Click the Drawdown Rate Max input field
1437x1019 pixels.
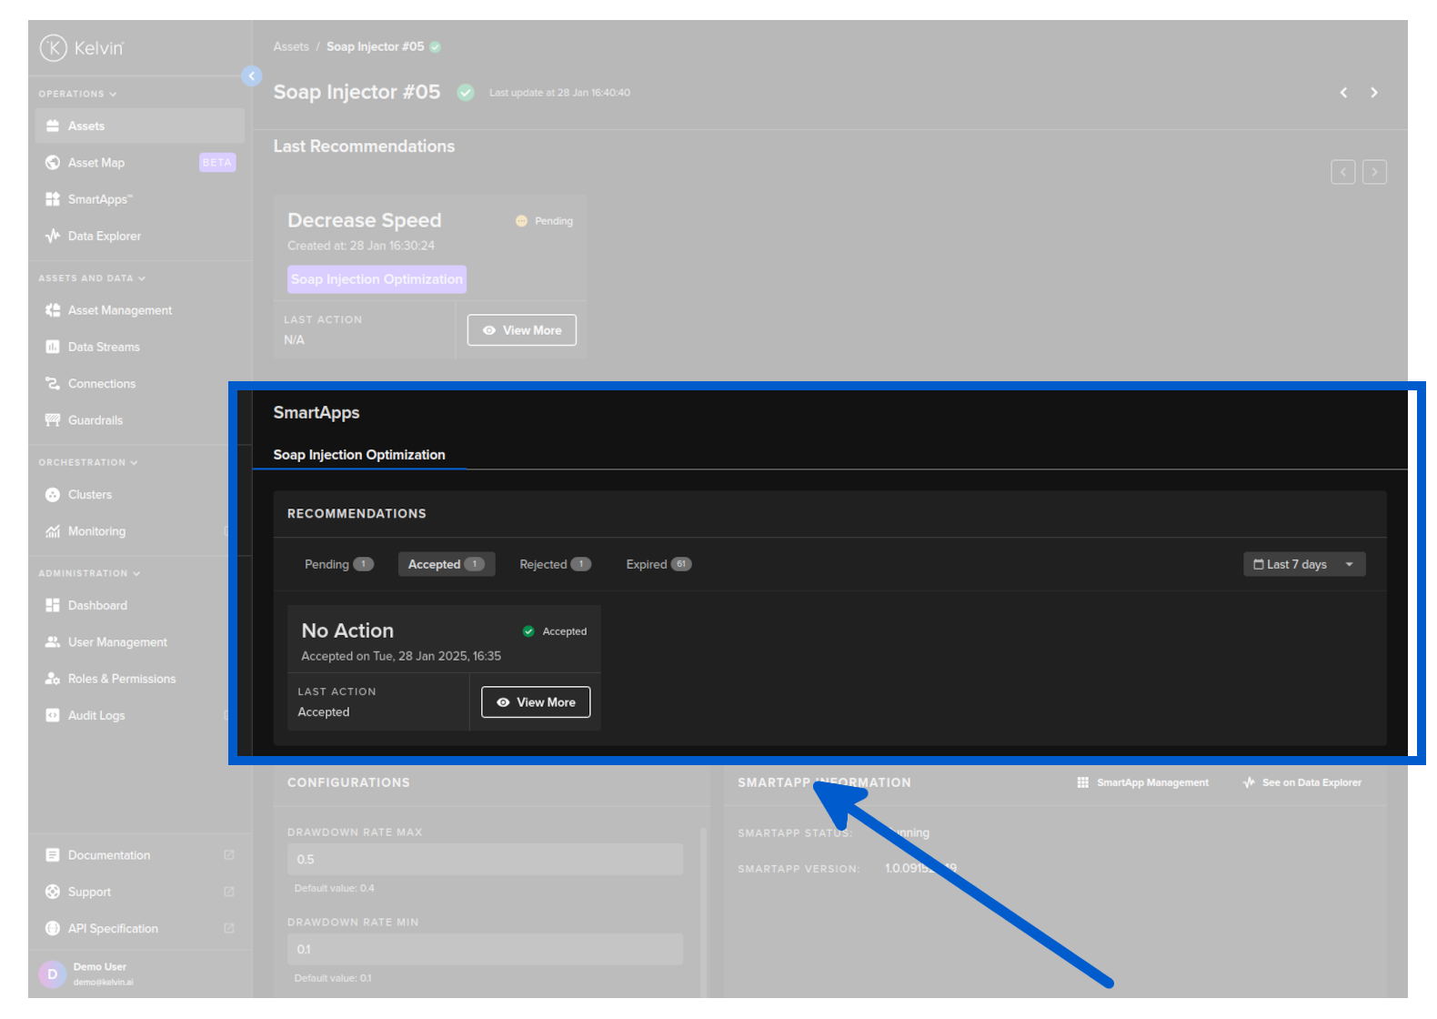(485, 860)
